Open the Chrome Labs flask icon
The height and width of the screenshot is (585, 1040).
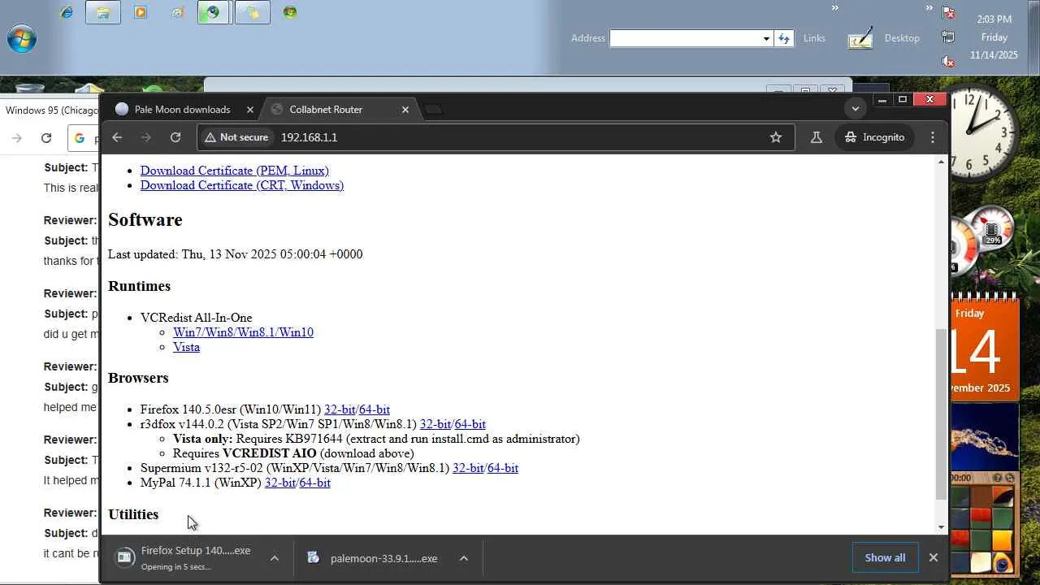[817, 137]
